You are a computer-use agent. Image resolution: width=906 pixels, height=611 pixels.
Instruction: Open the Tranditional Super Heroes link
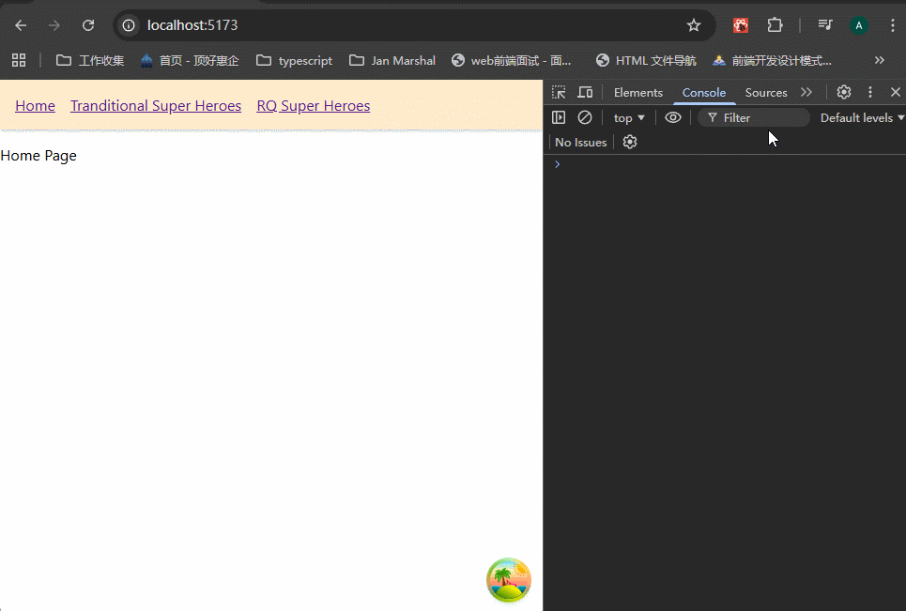coord(156,106)
